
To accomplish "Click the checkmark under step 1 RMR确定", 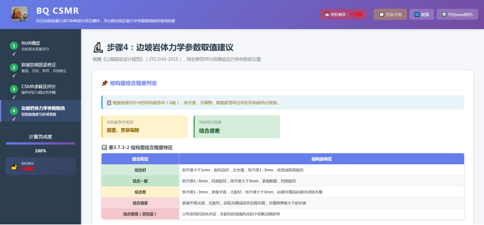I will pyautogui.click(x=13, y=54).
